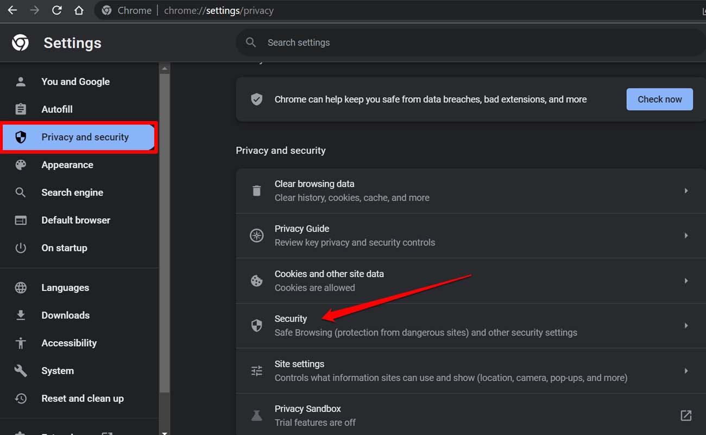Open the Privacy Guide row
Image resolution: width=706 pixels, height=435 pixels.
point(471,236)
